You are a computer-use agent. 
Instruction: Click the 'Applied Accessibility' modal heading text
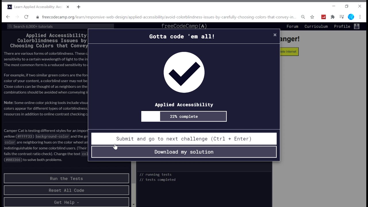[184, 105]
